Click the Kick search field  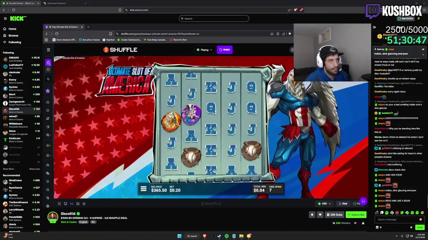(x=214, y=19)
